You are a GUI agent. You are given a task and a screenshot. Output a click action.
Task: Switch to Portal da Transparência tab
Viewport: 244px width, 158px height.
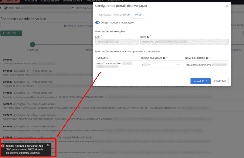click(114, 15)
